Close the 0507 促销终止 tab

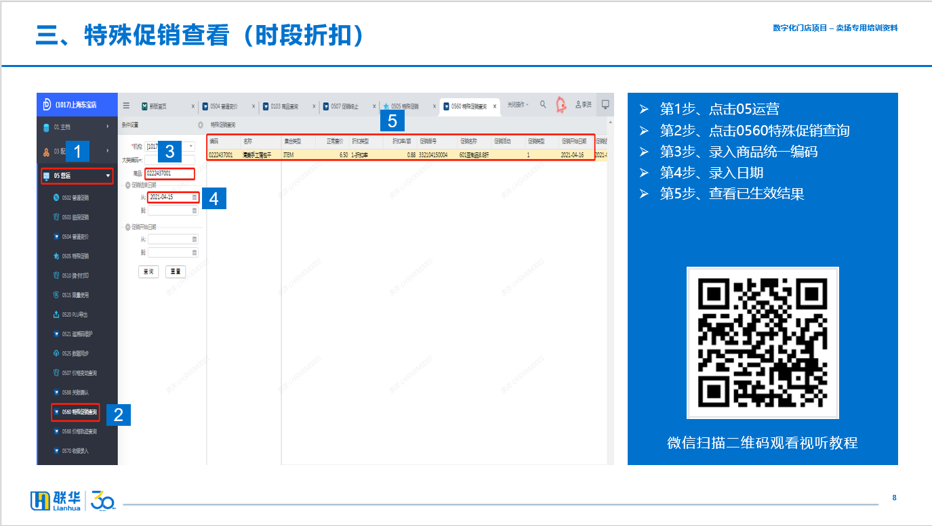374,106
